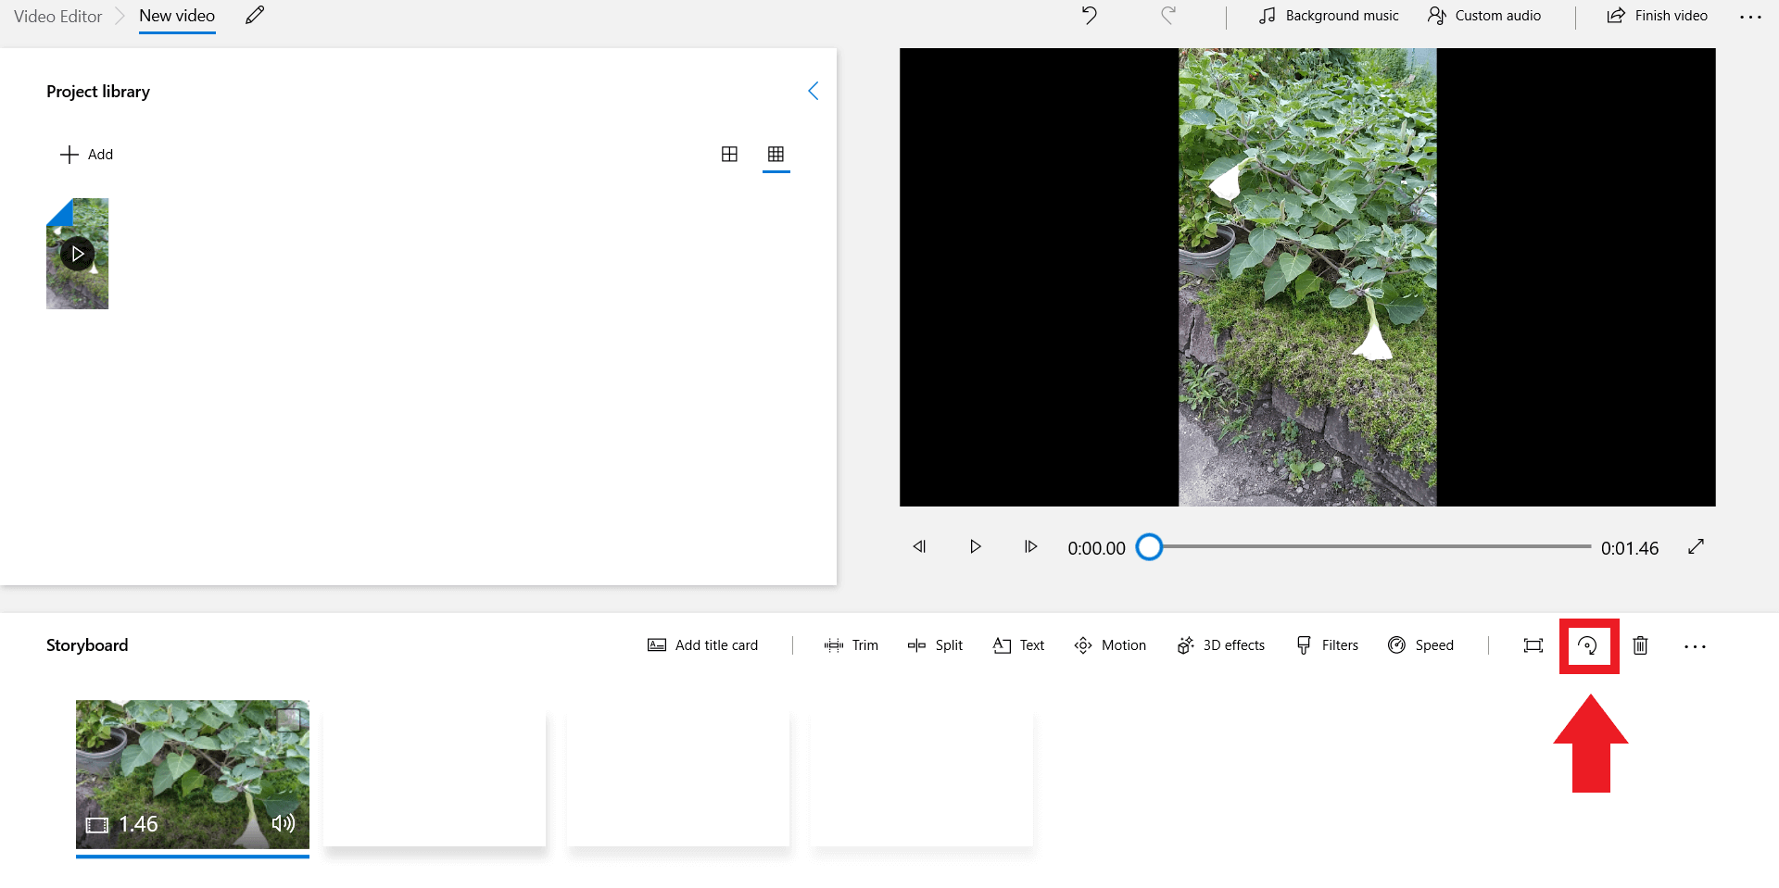Click the Add media button
The width and height of the screenshot is (1779, 888).
pos(87,155)
